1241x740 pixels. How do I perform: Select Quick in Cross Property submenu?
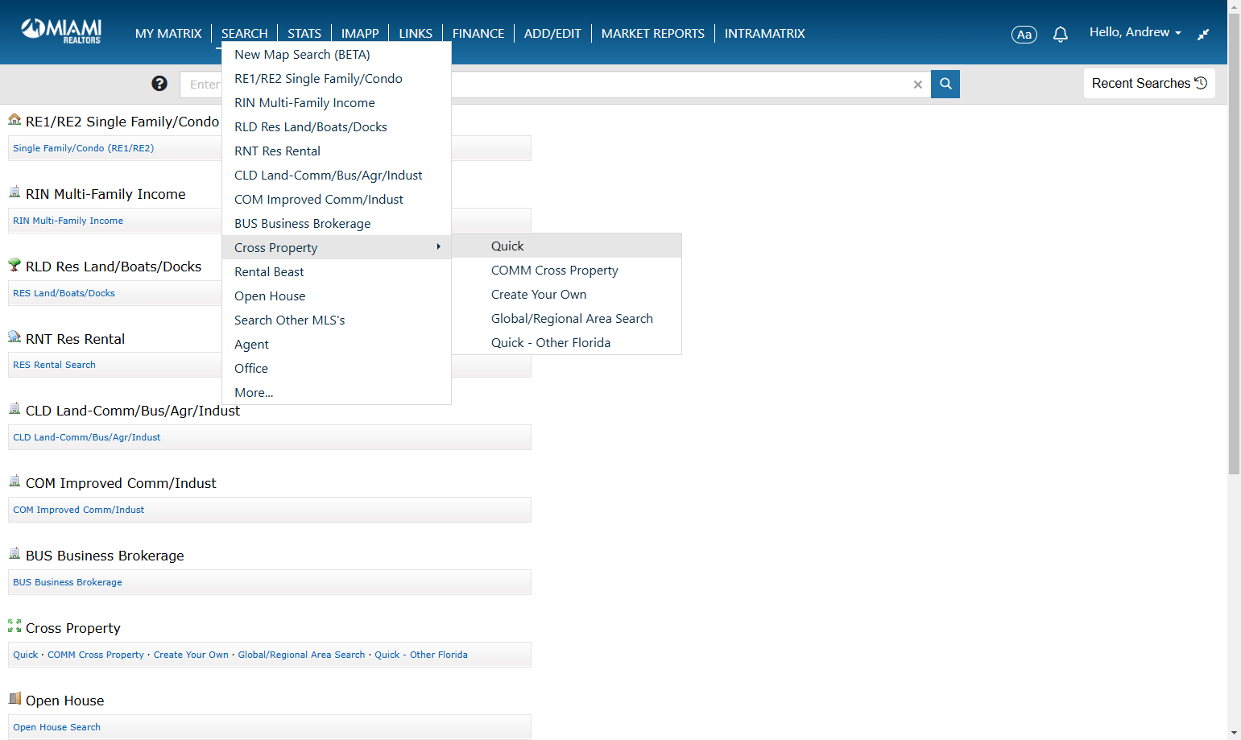pyautogui.click(x=566, y=246)
